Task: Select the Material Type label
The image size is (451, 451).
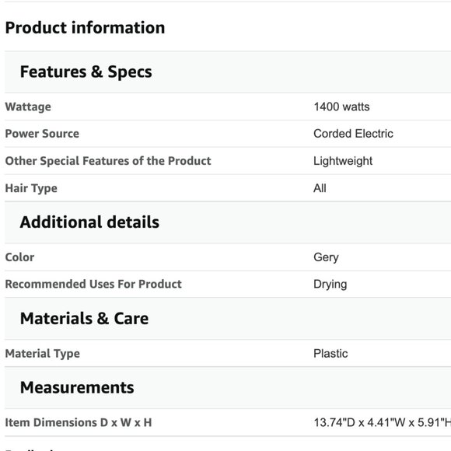Action: [x=43, y=354]
